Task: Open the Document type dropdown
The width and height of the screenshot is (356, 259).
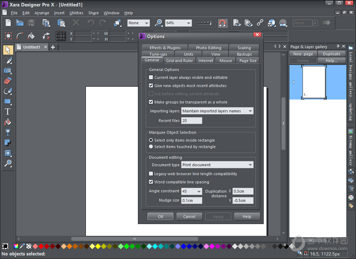Action: click(x=217, y=165)
